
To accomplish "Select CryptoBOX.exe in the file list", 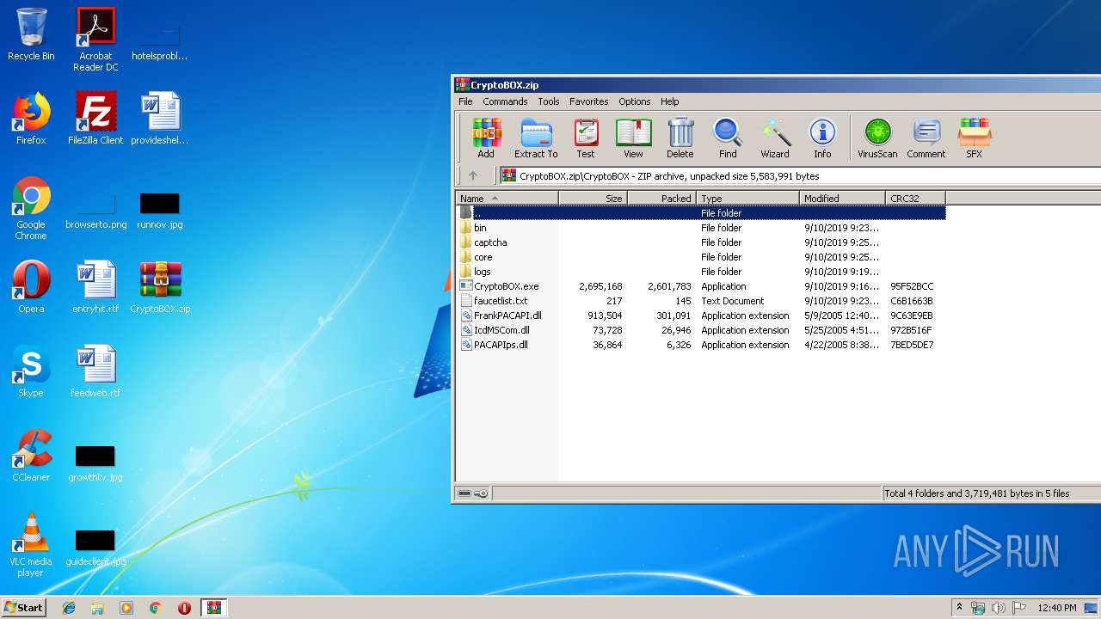I will [x=701, y=286].
